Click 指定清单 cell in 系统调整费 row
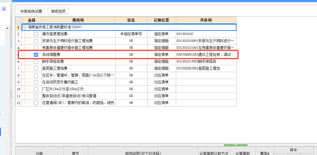 click(161, 55)
